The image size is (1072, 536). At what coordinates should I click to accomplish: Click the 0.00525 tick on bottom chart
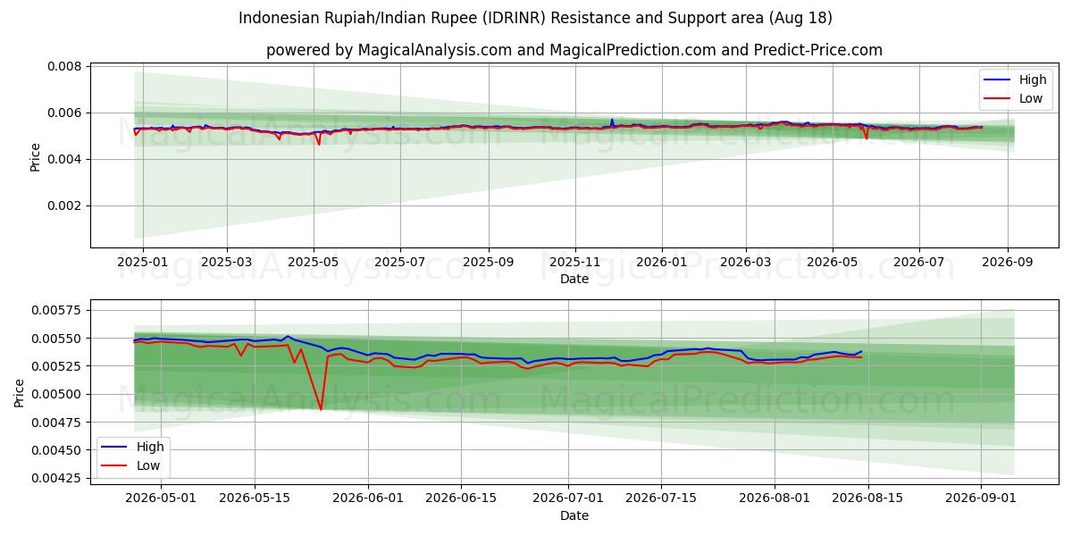(56, 366)
